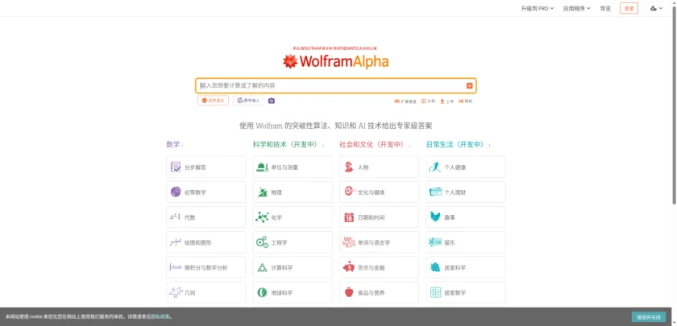Open the 货币与金融 piggy bank card
The image size is (677, 326).
click(x=379, y=267)
